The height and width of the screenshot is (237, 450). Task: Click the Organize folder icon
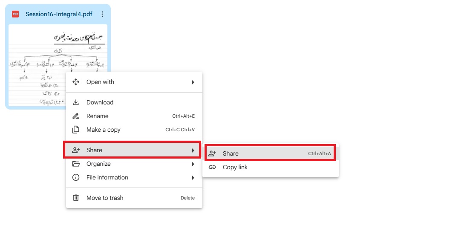point(76,164)
